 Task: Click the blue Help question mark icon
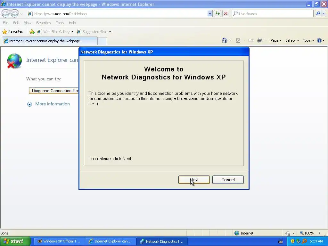coord(319,40)
